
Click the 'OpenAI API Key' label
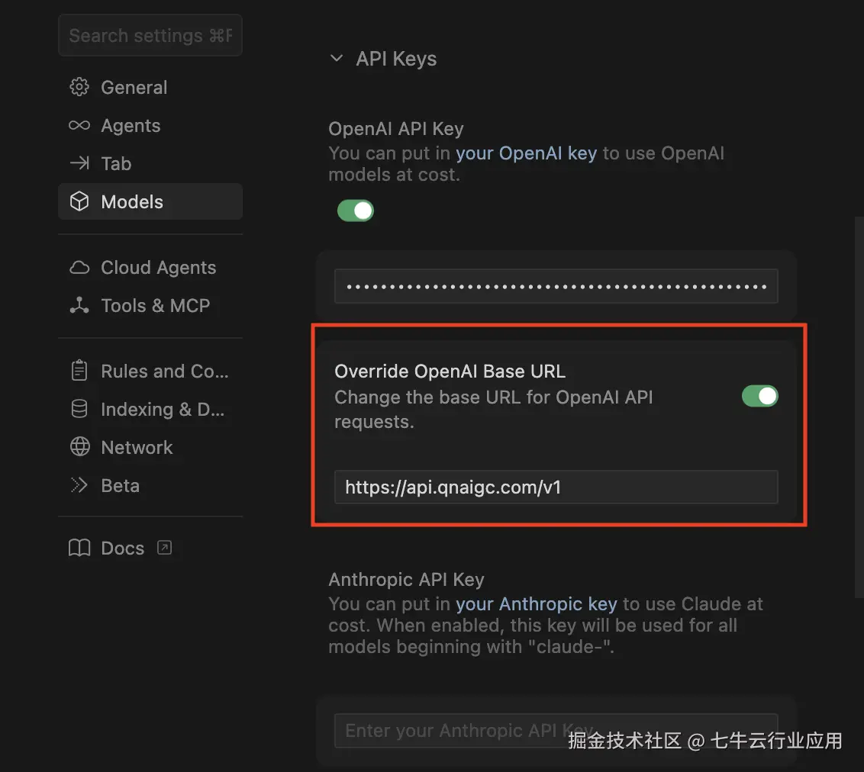[x=396, y=129]
